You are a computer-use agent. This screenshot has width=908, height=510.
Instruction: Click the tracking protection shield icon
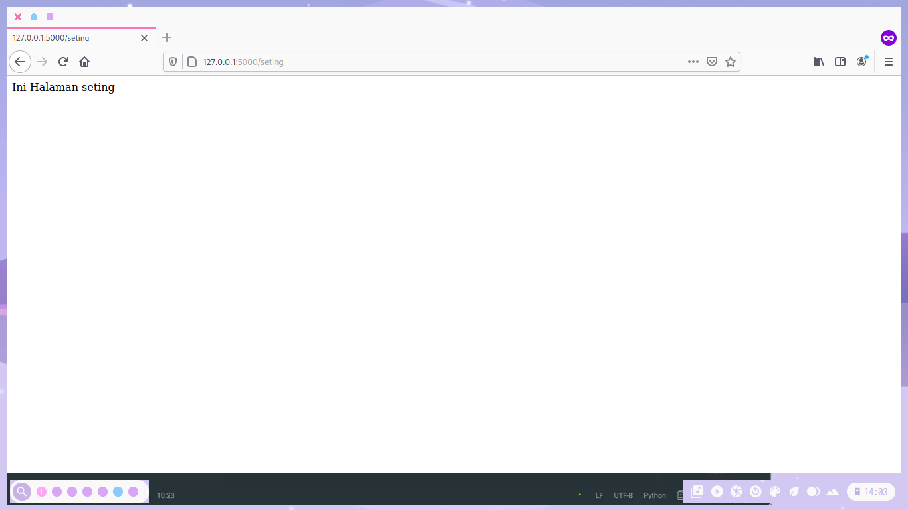tap(173, 62)
